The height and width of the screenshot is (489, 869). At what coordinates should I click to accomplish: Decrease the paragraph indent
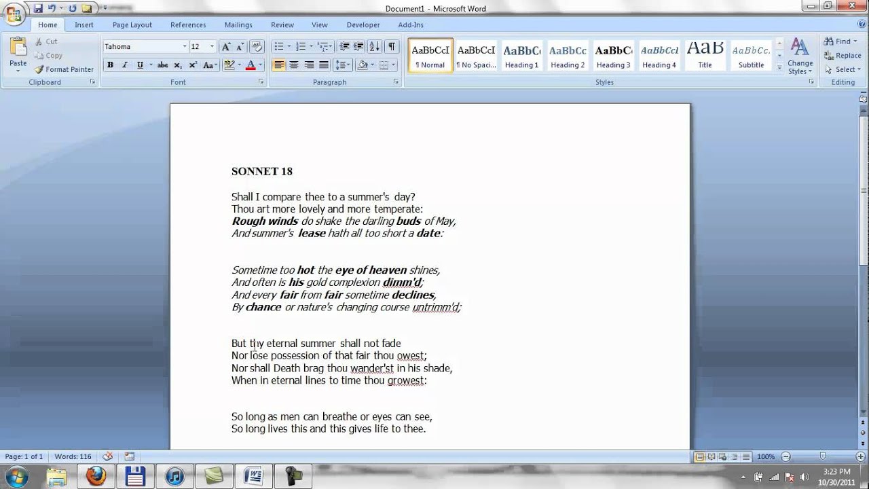coord(344,46)
